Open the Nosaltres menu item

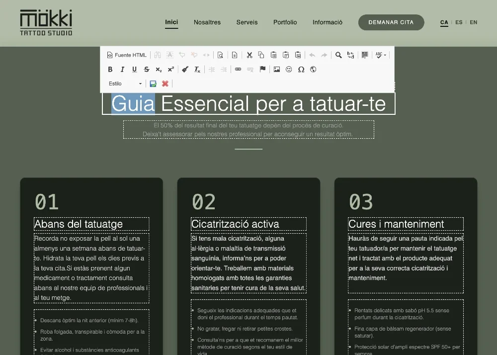point(207,22)
